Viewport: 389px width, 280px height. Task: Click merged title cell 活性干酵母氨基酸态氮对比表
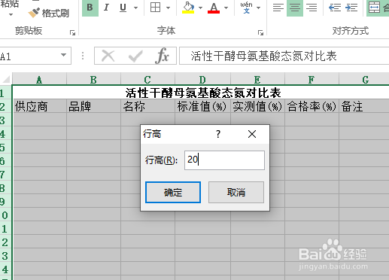(x=201, y=93)
